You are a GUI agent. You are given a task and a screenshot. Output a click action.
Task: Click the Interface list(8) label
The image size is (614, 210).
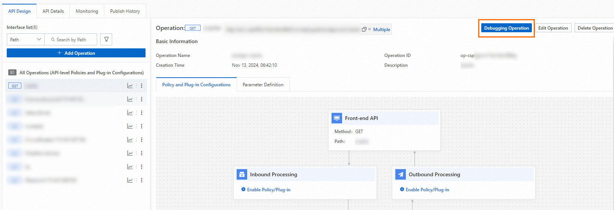point(22,27)
